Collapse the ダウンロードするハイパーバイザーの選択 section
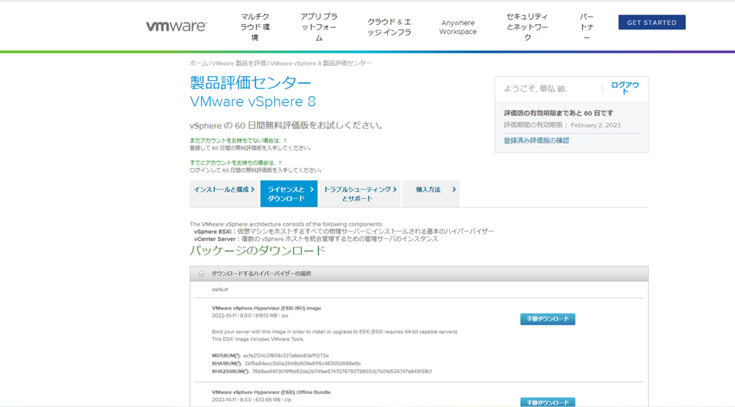Screen dimensions: 735x407 point(202,274)
